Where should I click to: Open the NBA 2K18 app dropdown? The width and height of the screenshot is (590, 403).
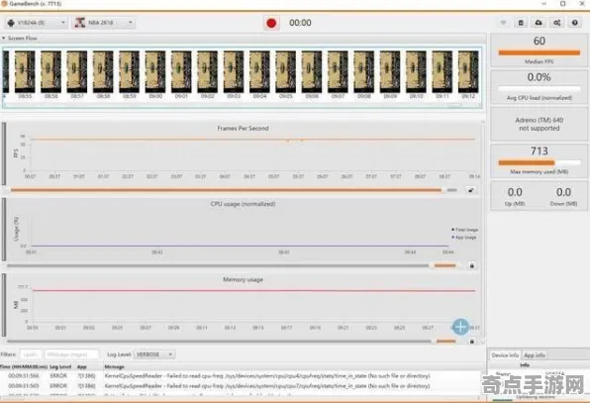pos(104,23)
